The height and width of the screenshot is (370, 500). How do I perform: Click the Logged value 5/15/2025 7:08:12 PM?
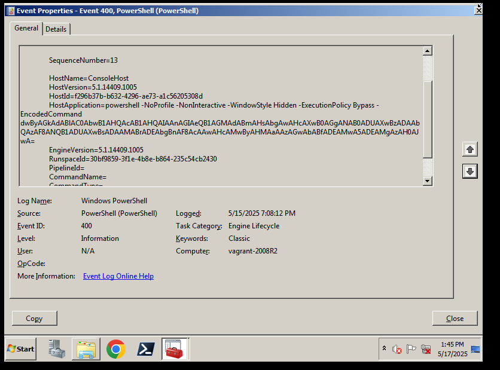(x=262, y=213)
